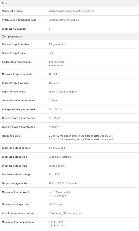Select the Discrete input logic Sink value

tap(51, 53)
